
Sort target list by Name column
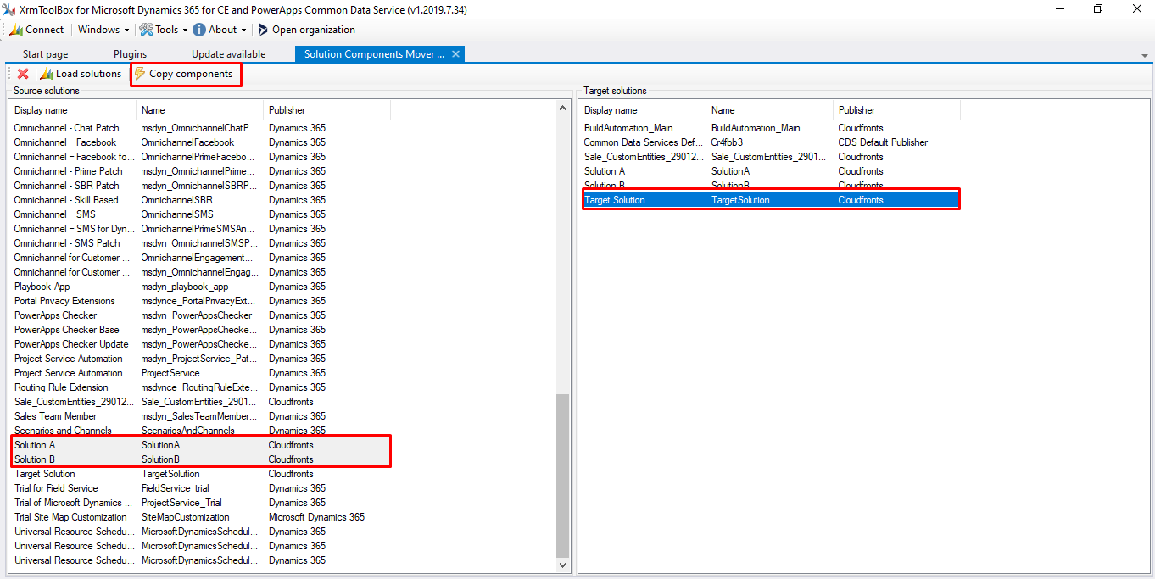point(769,110)
